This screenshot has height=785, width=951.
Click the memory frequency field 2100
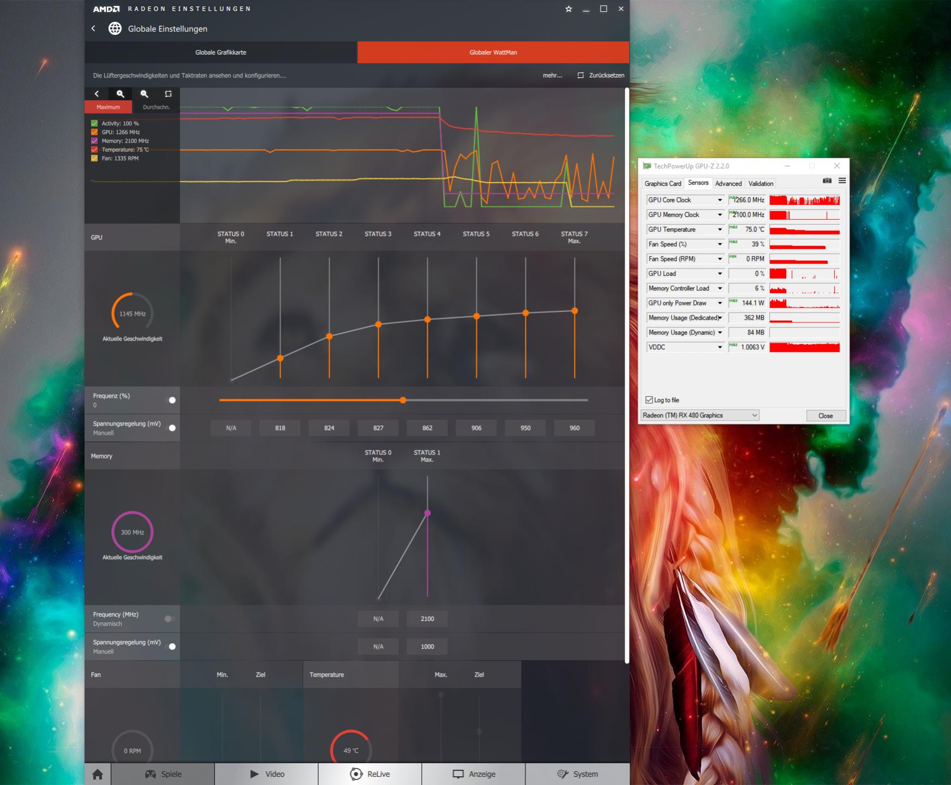[427, 619]
